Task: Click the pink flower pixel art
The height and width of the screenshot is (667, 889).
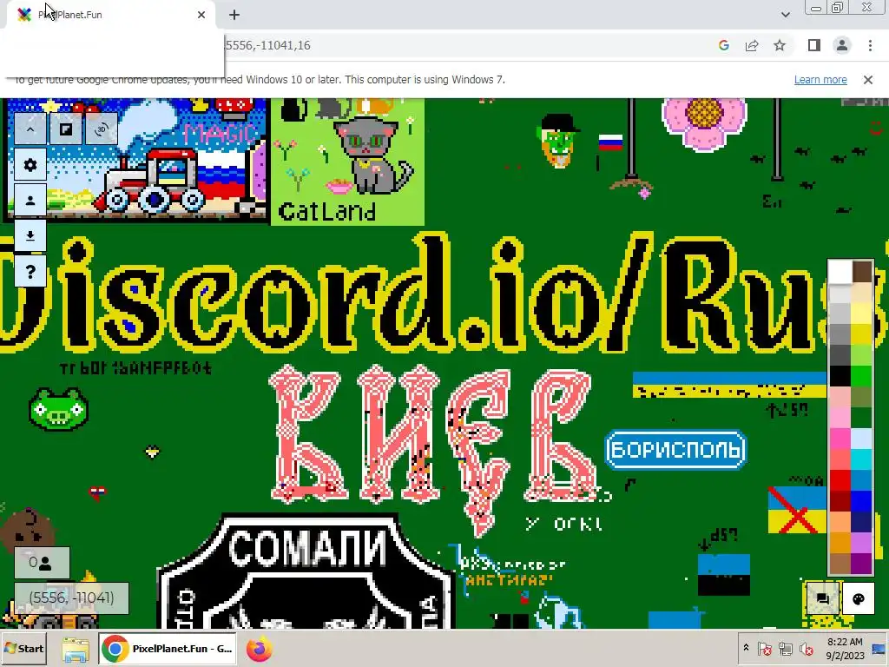Action: tap(704, 123)
